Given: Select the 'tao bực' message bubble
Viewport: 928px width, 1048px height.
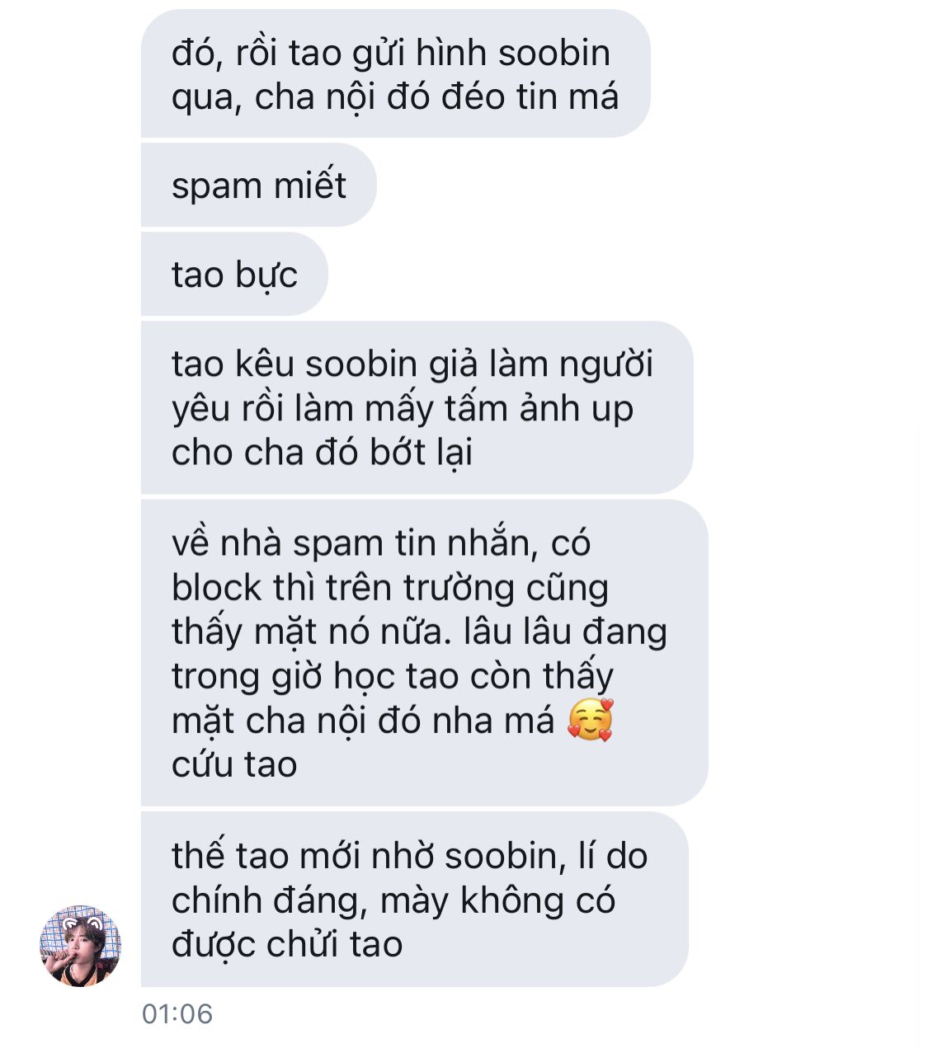Looking at the screenshot, I should [x=234, y=274].
